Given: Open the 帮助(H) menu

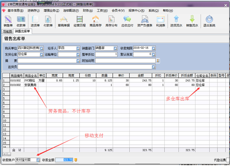Looking at the screenshot, I should point(168,10).
